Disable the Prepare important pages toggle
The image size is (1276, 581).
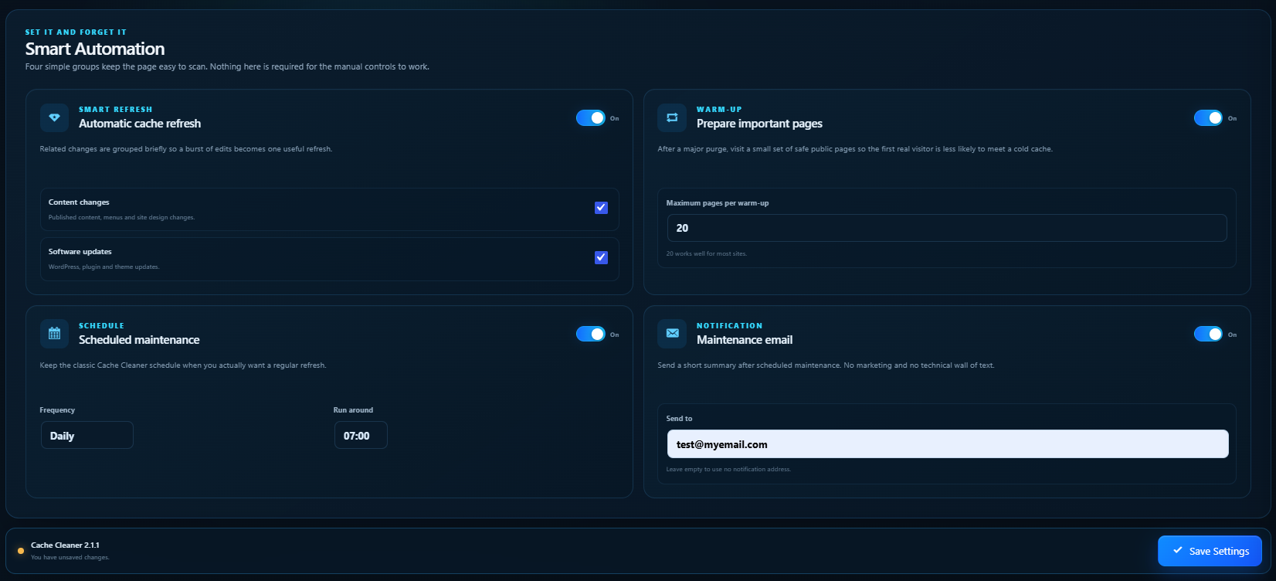coord(1209,117)
